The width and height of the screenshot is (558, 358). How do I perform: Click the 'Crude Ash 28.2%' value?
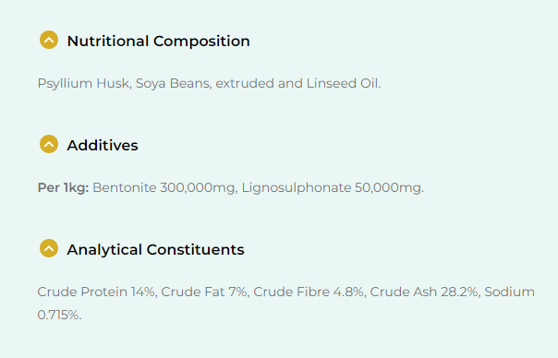click(423, 292)
